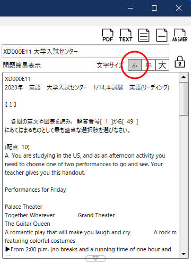Click the vertical scrollbar thumb
The image size is (191, 262).
[184, 99]
